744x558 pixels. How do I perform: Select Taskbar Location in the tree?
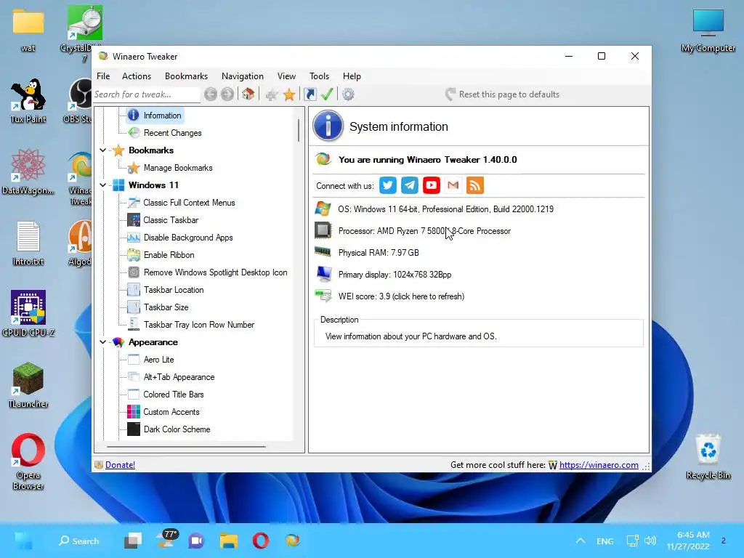(174, 290)
